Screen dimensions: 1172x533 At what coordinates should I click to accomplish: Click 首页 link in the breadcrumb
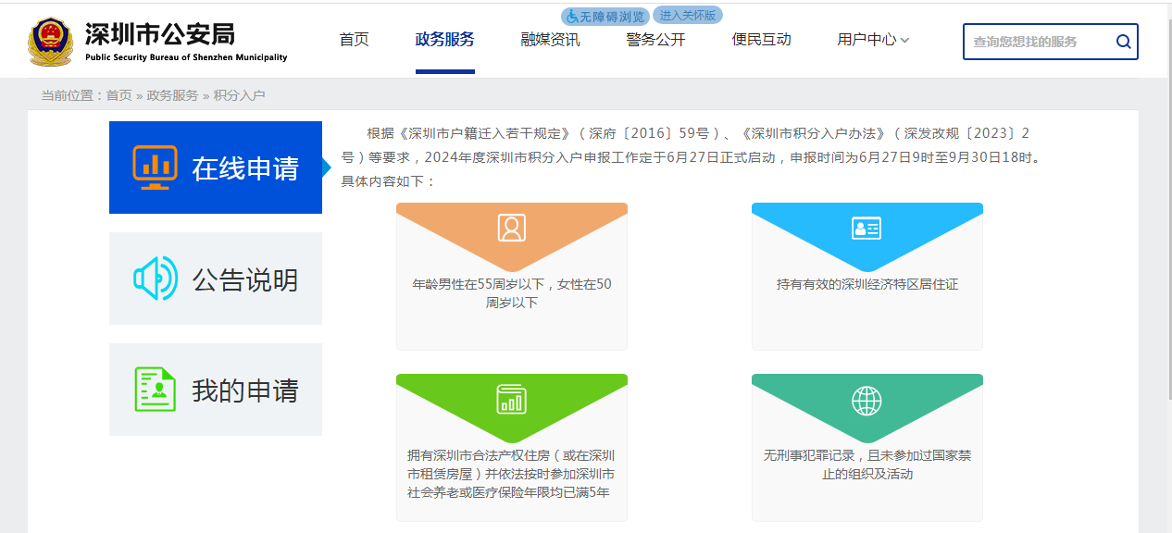(118, 95)
